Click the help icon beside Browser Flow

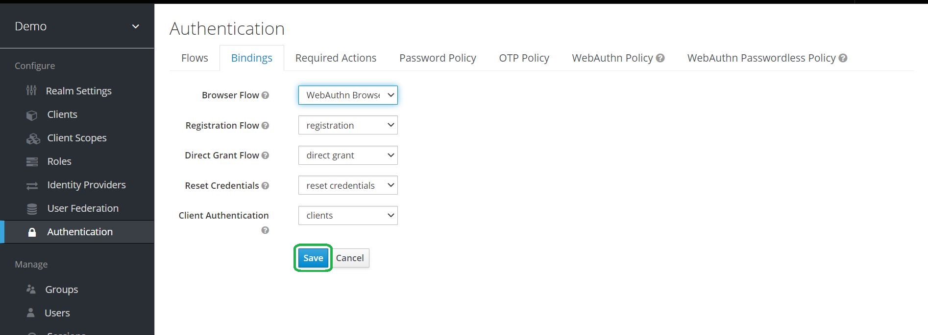pyautogui.click(x=265, y=95)
